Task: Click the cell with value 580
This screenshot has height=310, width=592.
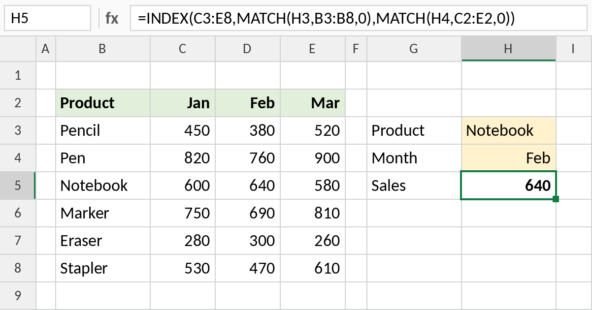Action: (313, 186)
